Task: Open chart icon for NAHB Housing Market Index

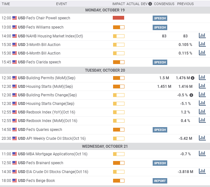Action: click(x=202, y=36)
